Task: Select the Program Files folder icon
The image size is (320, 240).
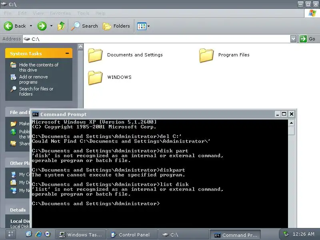Action: coord(206,55)
